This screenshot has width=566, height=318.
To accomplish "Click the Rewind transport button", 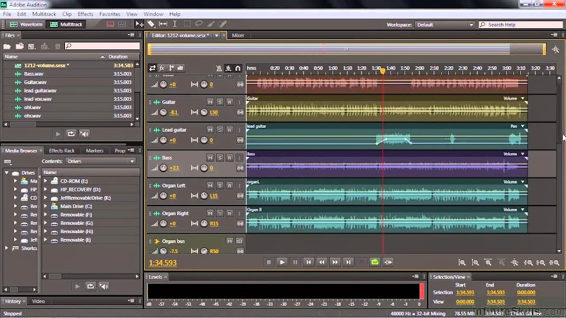I will click(322, 262).
